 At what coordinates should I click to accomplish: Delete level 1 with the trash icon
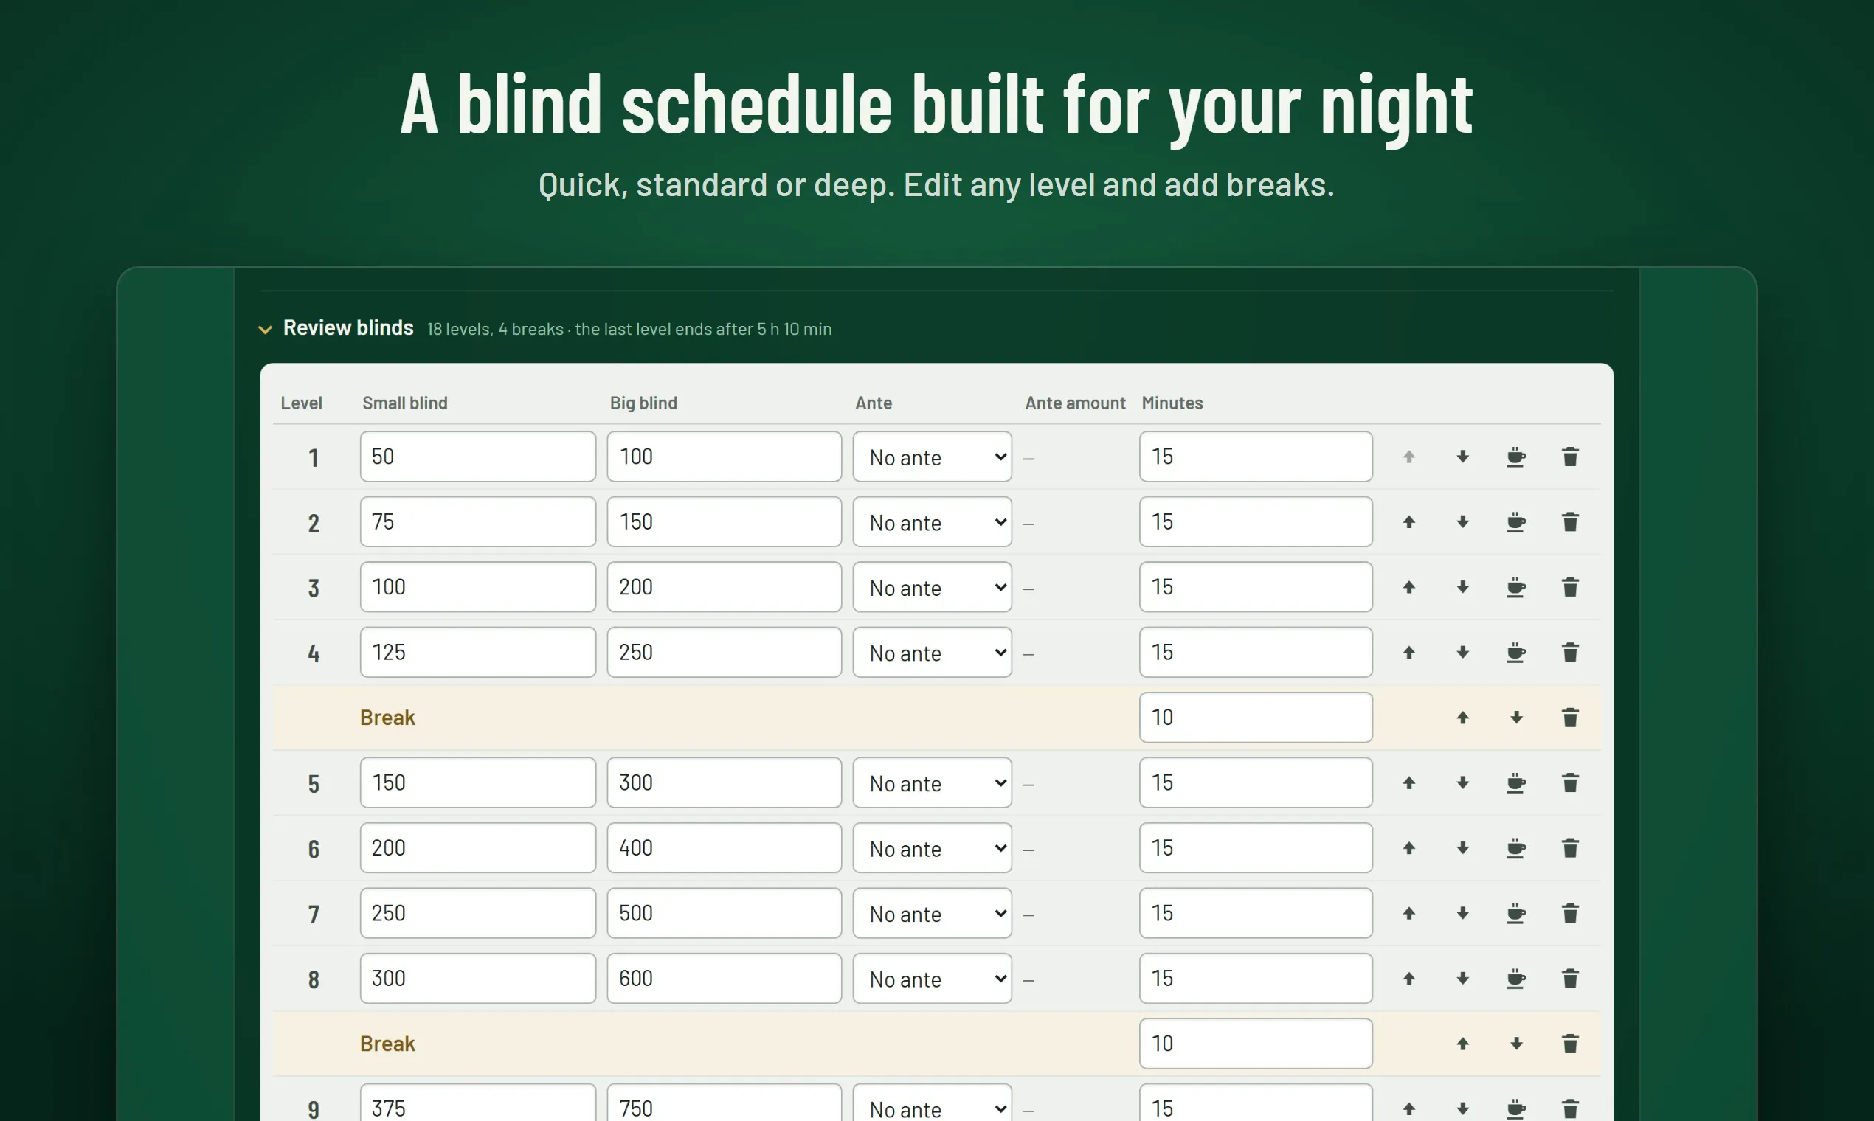1569,457
